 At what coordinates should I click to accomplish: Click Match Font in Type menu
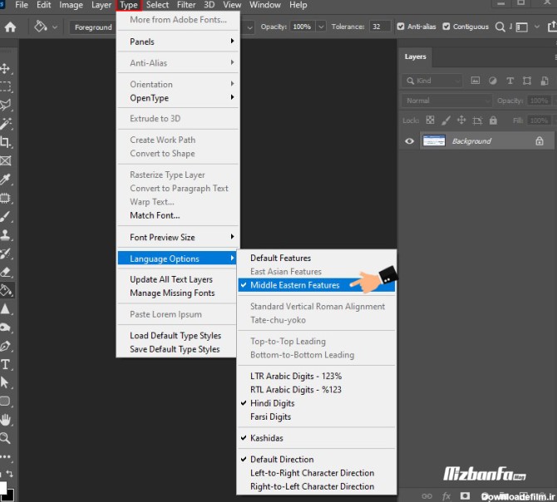[x=155, y=215]
